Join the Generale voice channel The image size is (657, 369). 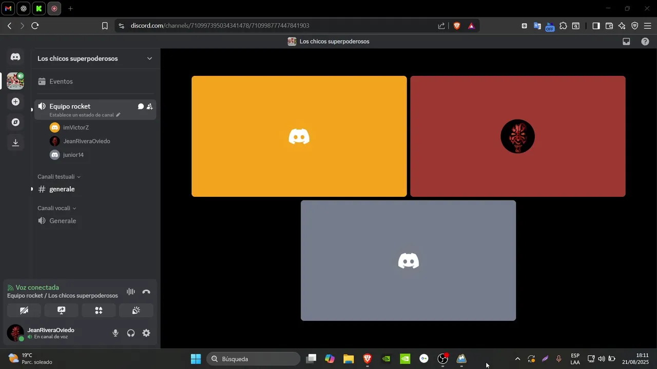click(95, 221)
